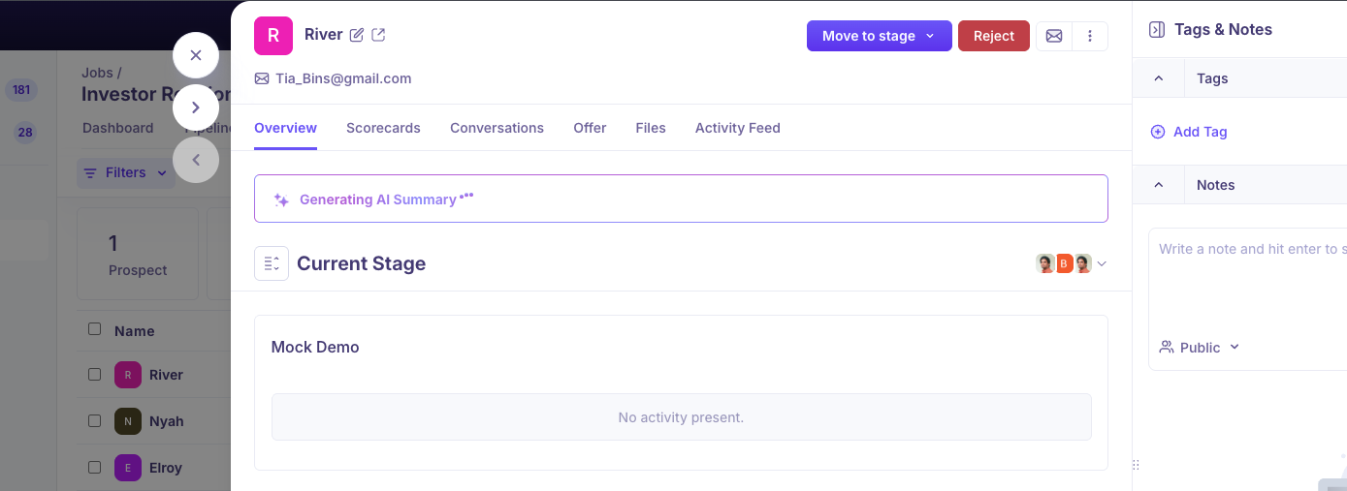Open the Activity Feed tab
This screenshot has height=491, width=1347.
click(x=737, y=128)
